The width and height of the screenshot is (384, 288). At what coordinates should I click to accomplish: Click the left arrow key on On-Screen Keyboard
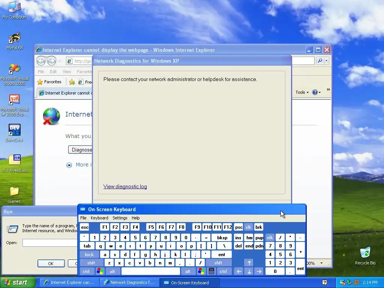pyautogui.click(x=239, y=271)
